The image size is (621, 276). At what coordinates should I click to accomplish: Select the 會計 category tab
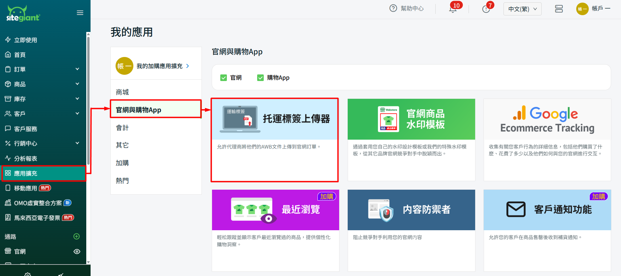pyautogui.click(x=122, y=128)
